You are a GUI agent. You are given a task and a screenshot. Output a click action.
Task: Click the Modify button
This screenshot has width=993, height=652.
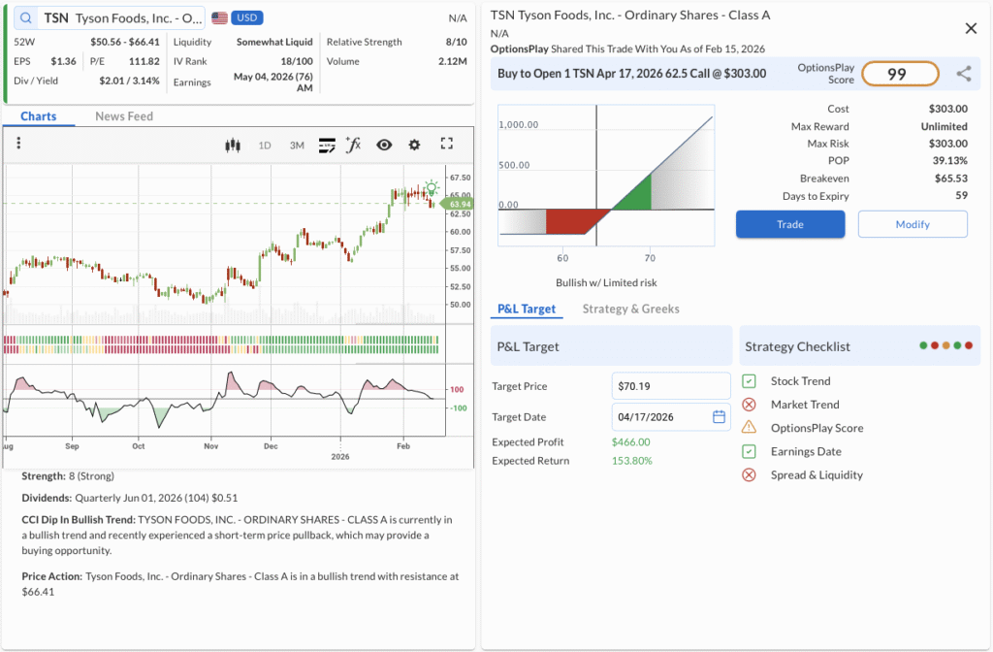point(912,224)
